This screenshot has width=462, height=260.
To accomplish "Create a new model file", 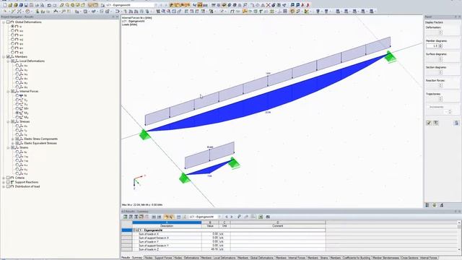I will [x=5, y=5].
